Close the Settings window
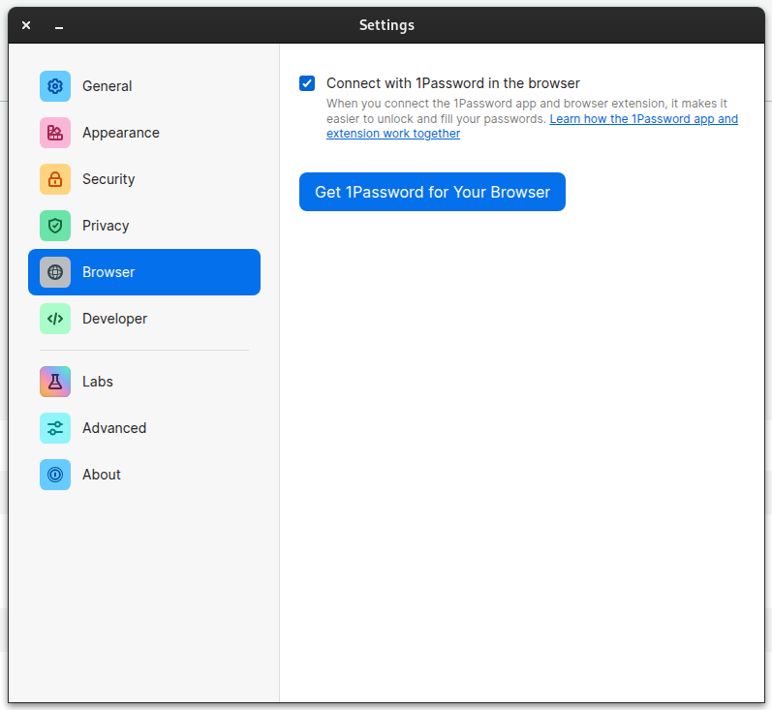Screen dimensions: 772x710 [x=26, y=25]
